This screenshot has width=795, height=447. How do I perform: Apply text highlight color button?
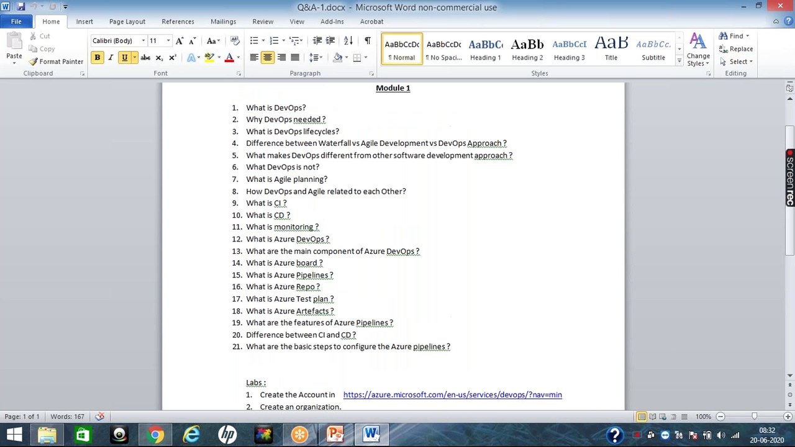(209, 58)
